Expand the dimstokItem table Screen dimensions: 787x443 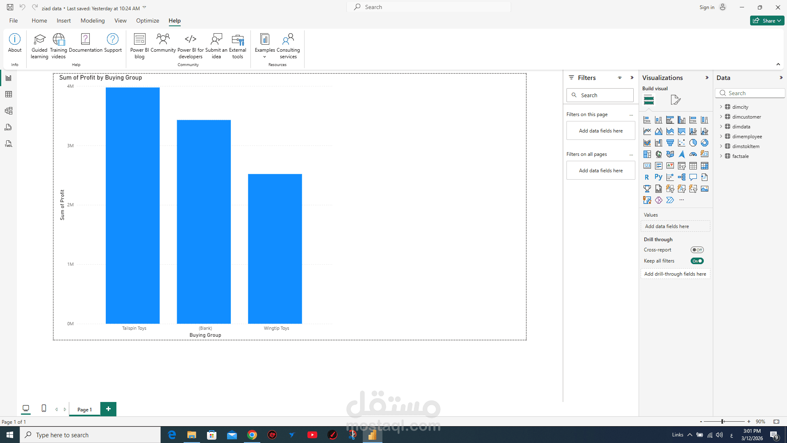coord(721,146)
